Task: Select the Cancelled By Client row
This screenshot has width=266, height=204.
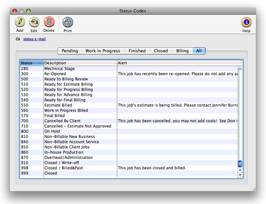Action: 129,121
